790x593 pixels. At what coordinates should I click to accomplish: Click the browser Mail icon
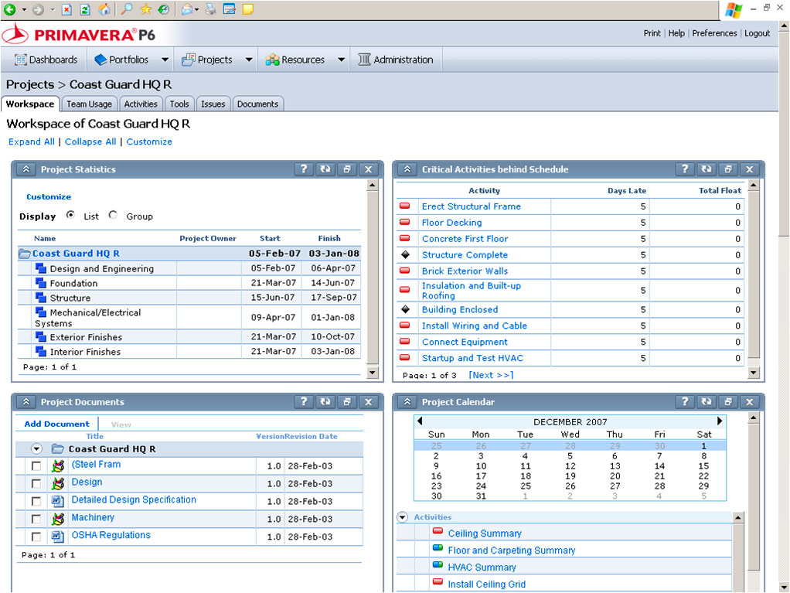186,9
